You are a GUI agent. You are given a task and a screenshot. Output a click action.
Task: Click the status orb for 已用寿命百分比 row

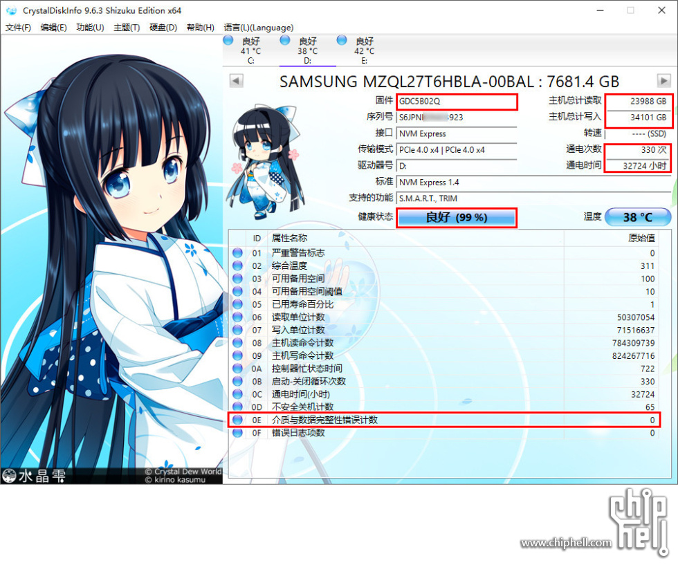coord(237,304)
